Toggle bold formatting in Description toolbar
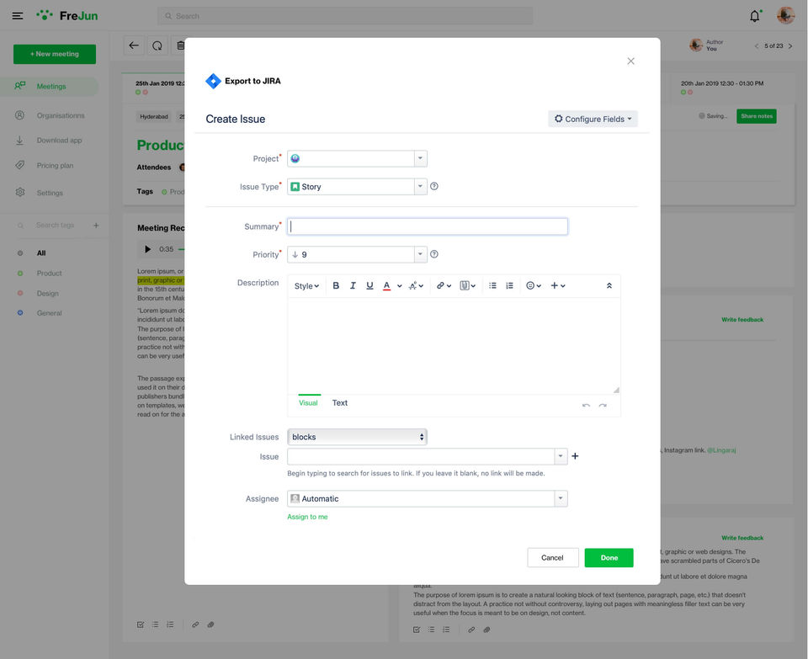The width and height of the screenshot is (808, 659). coord(336,285)
